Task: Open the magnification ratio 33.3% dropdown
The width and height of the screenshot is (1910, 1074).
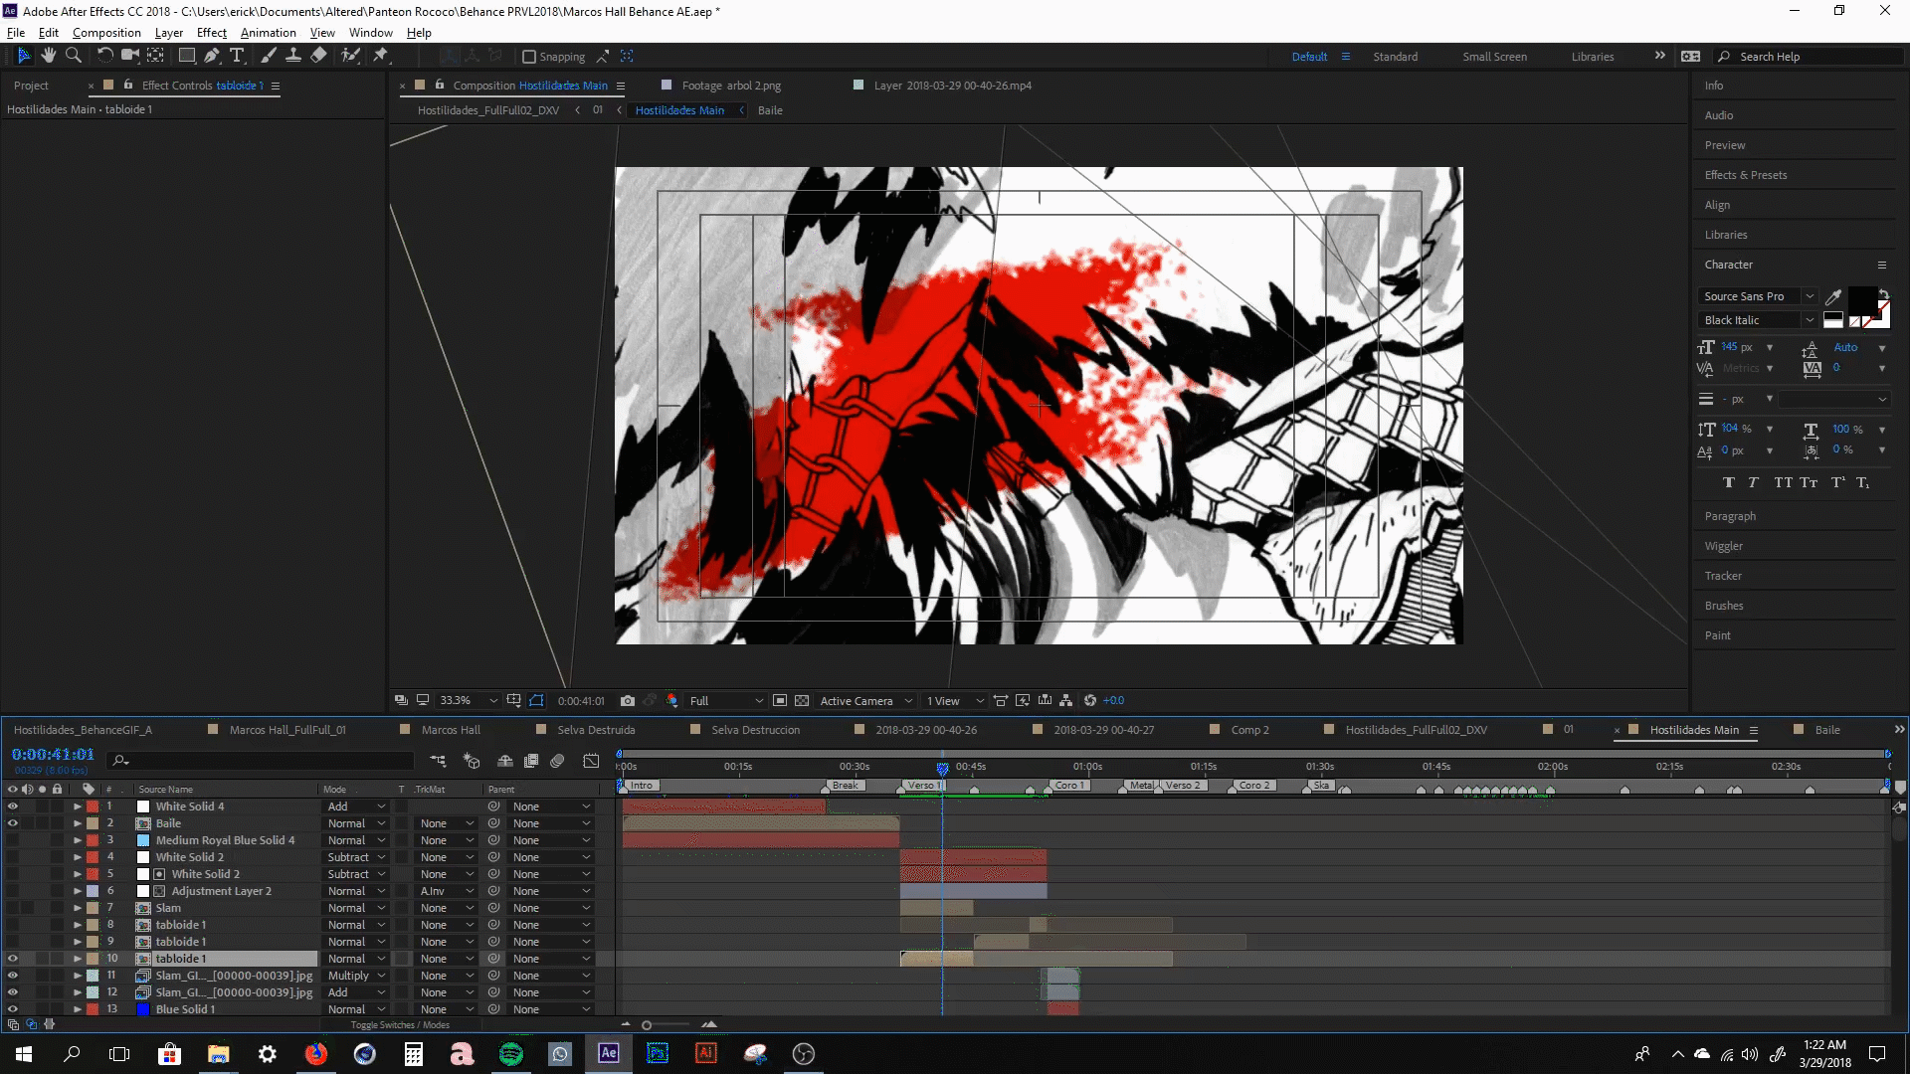Action: pyautogui.click(x=468, y=701)
